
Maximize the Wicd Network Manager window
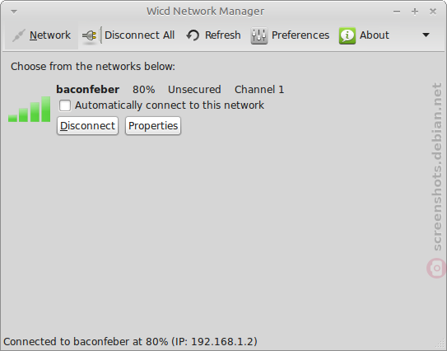coord(415,12)
